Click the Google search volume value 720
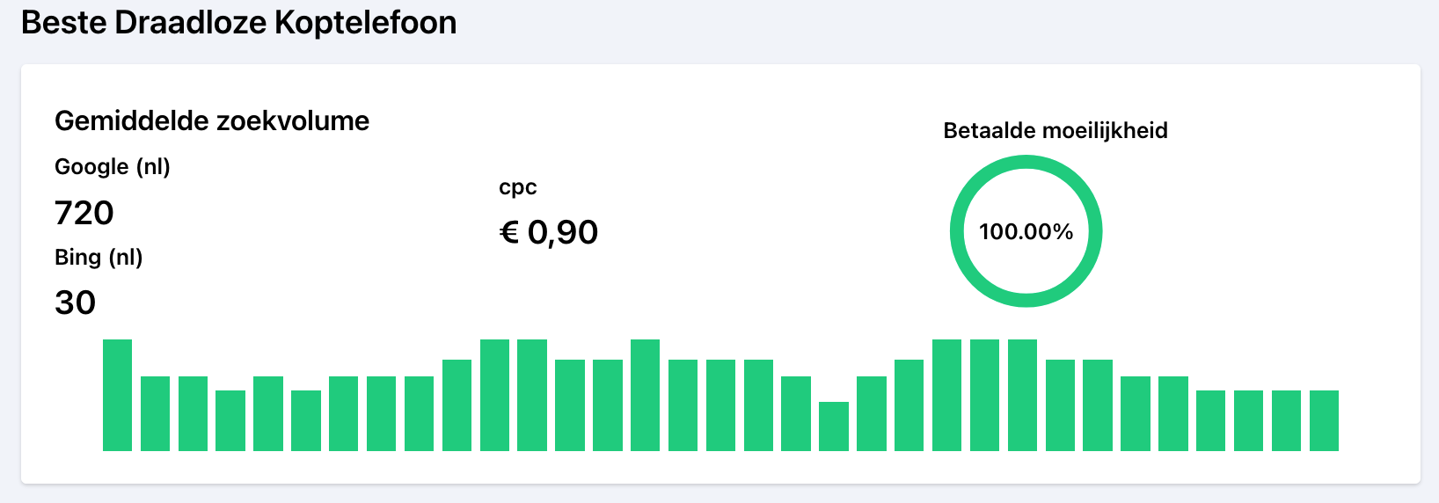This screenshot has height=503, width=1439. pyautogui.click(x=84, y=213)
